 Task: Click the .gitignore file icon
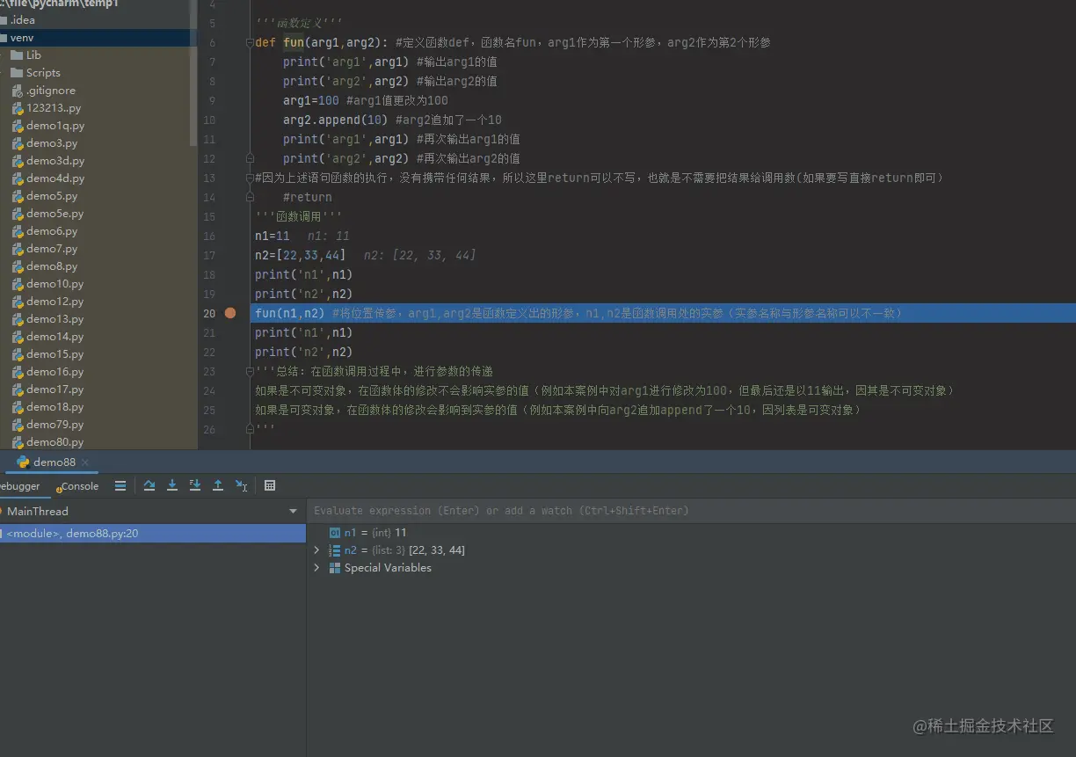pos(17,91)
